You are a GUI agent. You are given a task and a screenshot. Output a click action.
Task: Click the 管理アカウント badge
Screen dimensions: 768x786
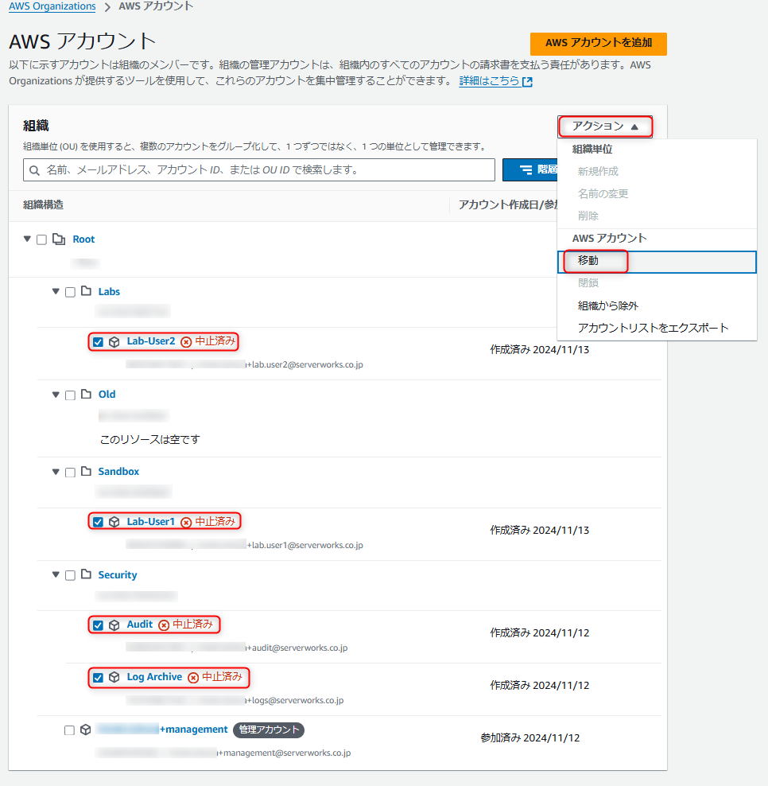click(x=269, y=730)
